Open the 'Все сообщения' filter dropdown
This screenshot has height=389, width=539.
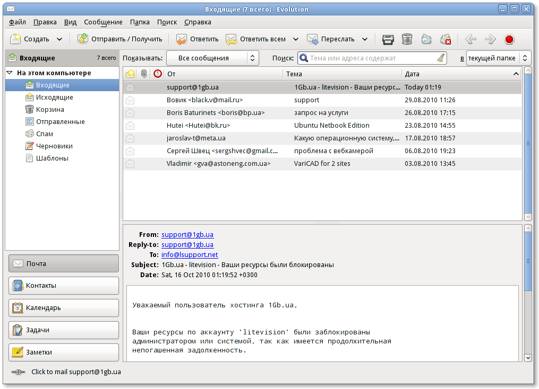coord(212,58)
